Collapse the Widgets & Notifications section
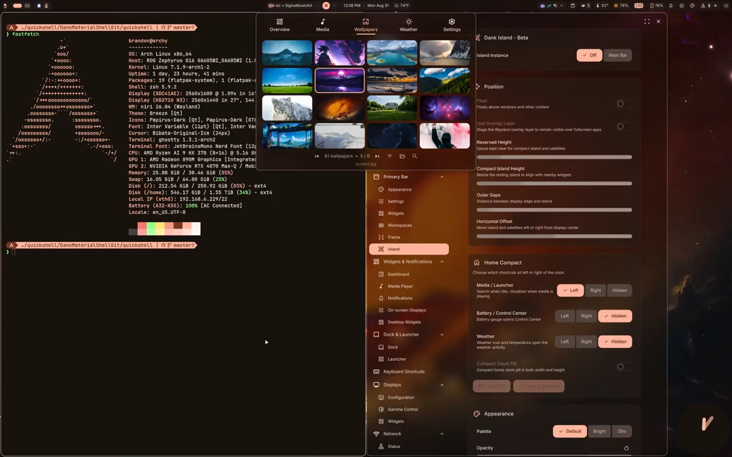This screenshot has height=457, width=732. (442, 262)
